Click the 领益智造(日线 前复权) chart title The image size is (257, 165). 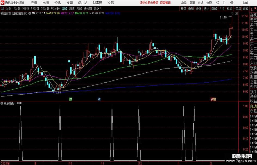click(14, 13)
